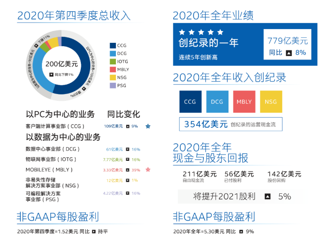Click the 7.77亿美元 value

coord(113,159)
